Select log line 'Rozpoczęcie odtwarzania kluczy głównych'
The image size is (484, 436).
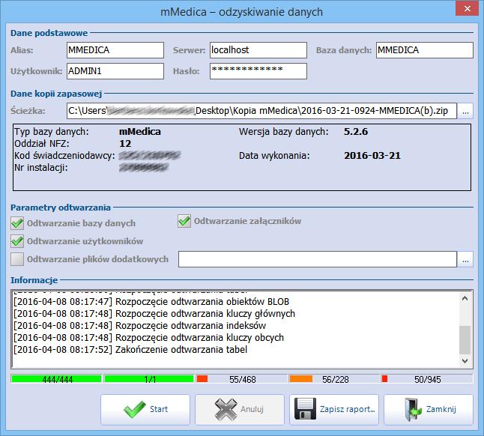click(x=154, y=313)
